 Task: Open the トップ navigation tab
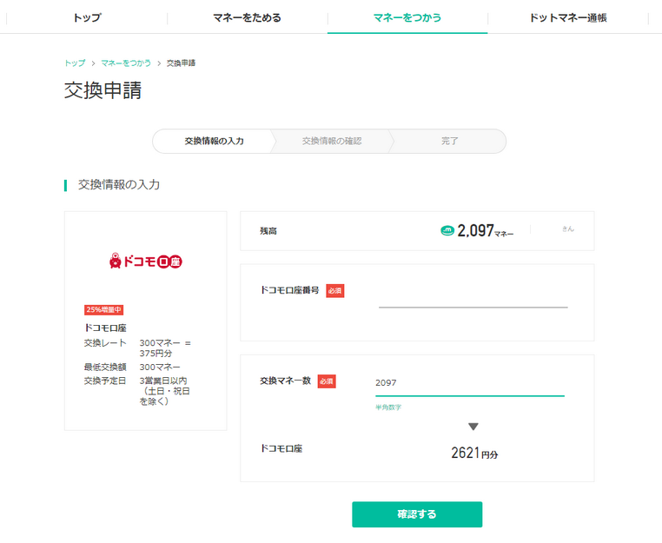click(x=87, y=17)
